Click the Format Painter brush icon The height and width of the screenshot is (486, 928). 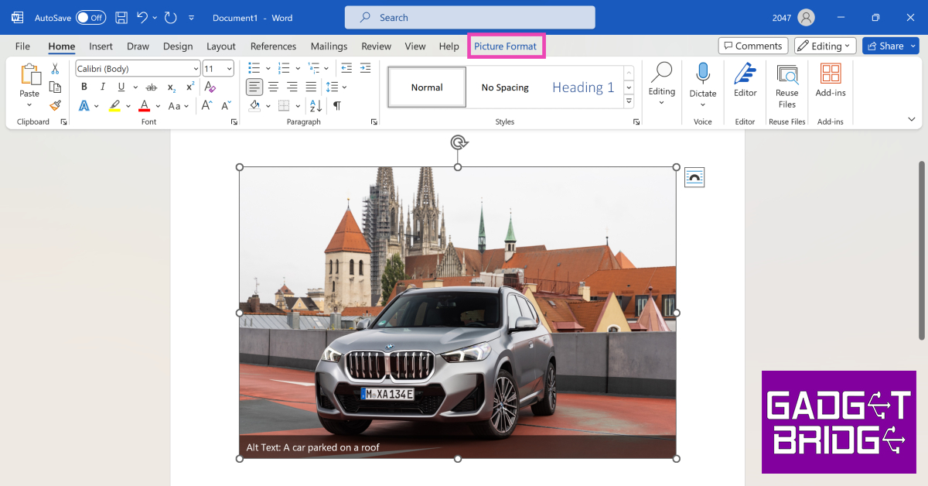pos(55,105)
